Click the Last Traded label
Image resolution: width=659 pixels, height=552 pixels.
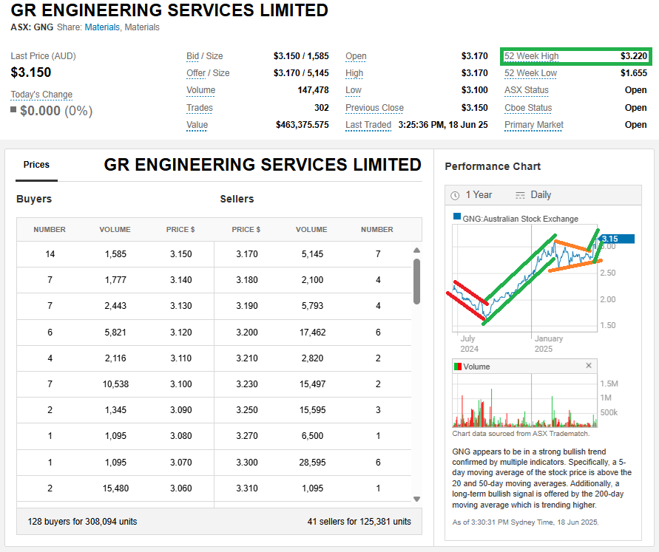[x=368, y=125]
